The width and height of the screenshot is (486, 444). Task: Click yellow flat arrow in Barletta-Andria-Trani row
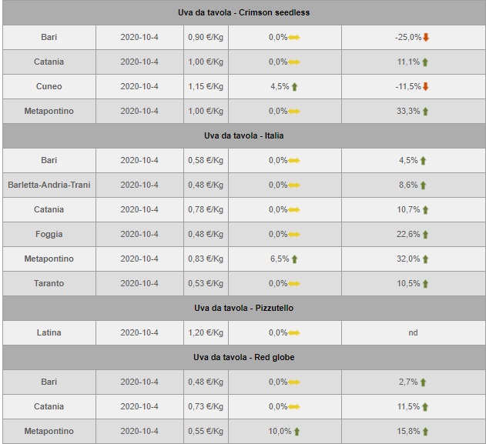[294, 185]
